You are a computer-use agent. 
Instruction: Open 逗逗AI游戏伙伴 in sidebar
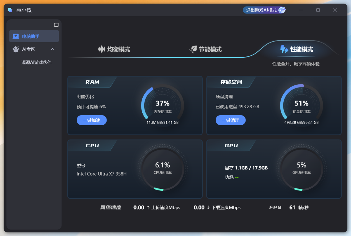pos(37,62)
